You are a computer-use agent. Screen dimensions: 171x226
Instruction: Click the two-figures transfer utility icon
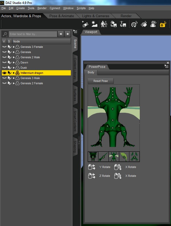104,24
